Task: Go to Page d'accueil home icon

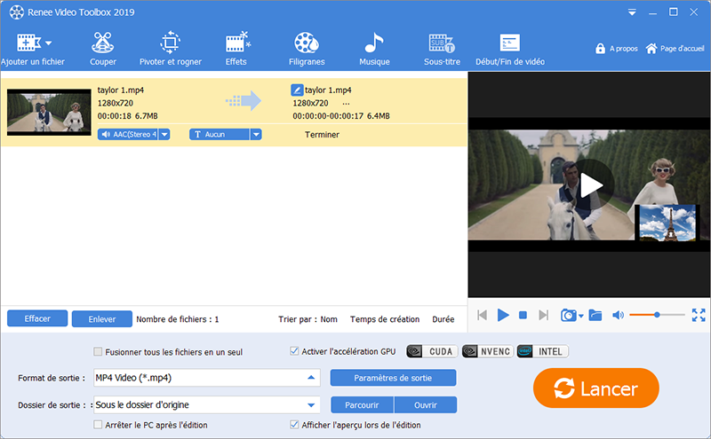Action: pos(651,49)
